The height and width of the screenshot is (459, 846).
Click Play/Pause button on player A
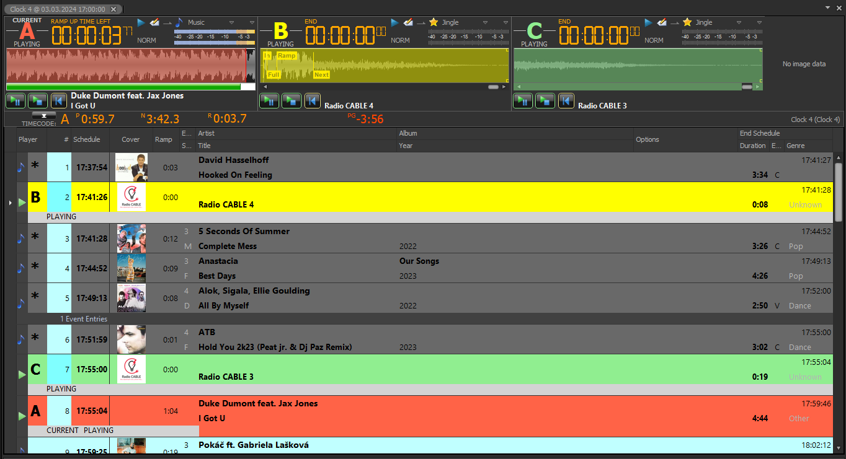tap(16, 101)
